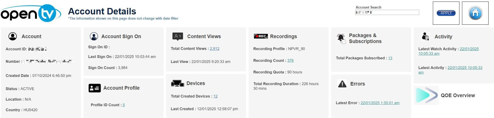
Task: Open Total Packages Subscribed 13 link
Action: [x=390, y=58]
